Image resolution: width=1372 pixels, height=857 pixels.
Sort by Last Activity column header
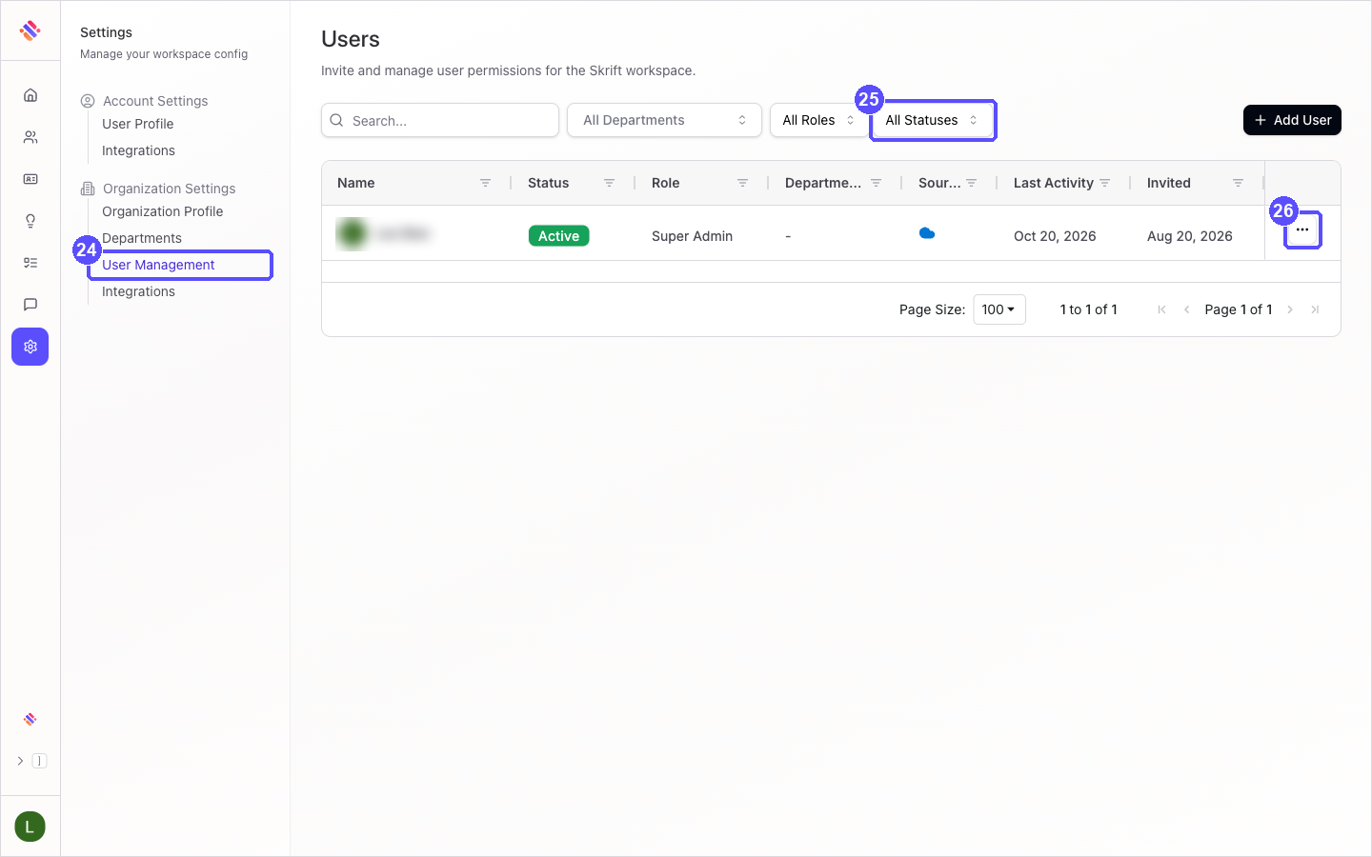1054,183
